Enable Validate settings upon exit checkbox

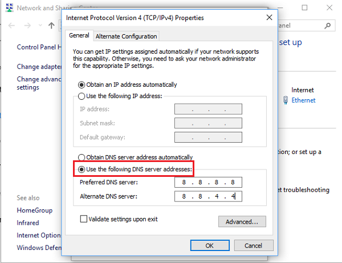(x=84, y=219)
